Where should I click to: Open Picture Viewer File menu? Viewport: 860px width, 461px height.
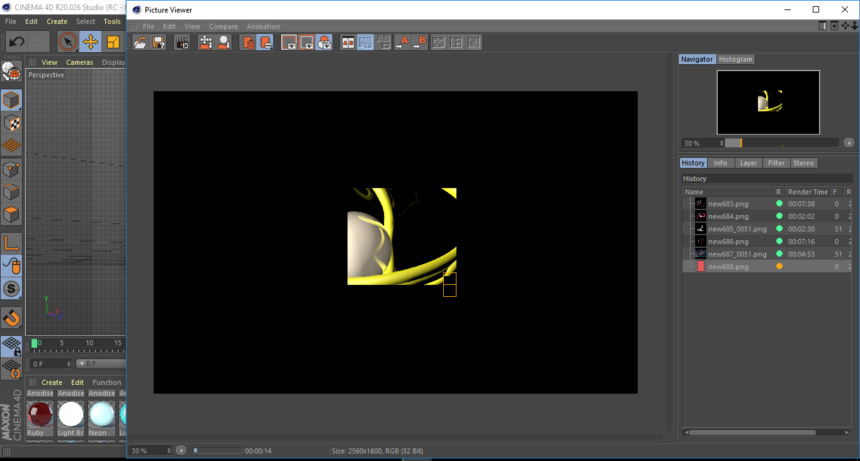(149, 26)
